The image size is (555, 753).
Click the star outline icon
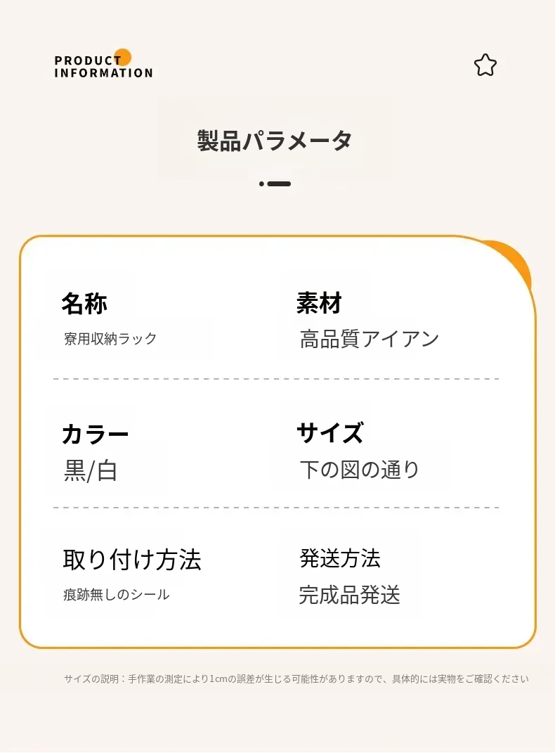pos(485,65)
